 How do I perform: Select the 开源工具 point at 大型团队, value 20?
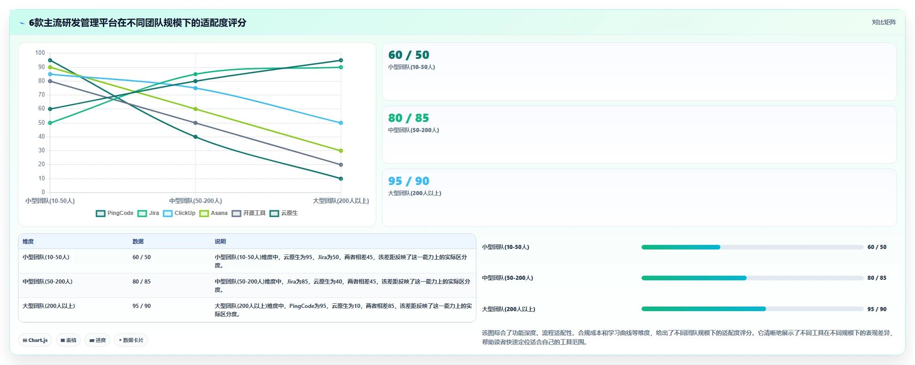coord(341,165)
